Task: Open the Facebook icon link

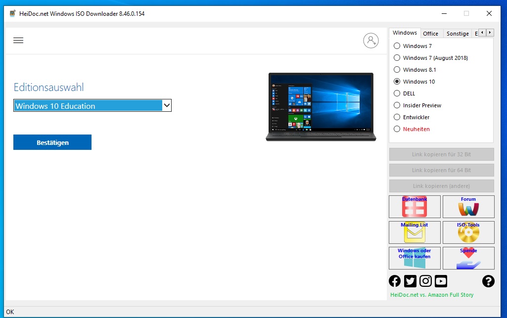Action: click(395, 281)
